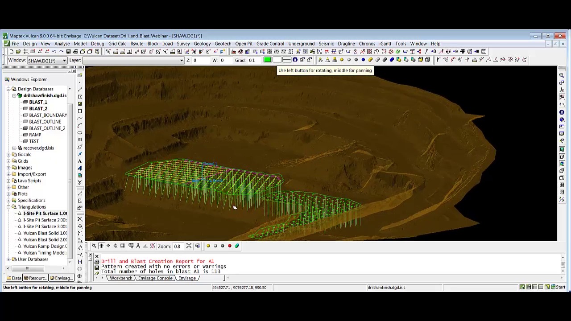Click the select arrow icon beside Zoom toolbar

[94, 246]
